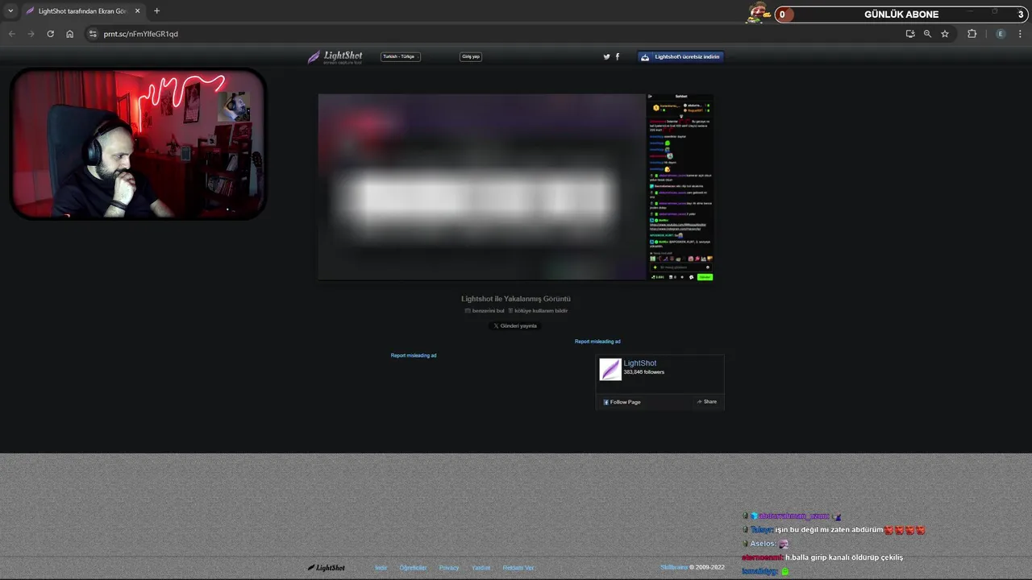Viewport: 1032px width, 580px height.
Task: Click the LightShot Facebook widget feather thumbnail
Action: coord(610,369)
